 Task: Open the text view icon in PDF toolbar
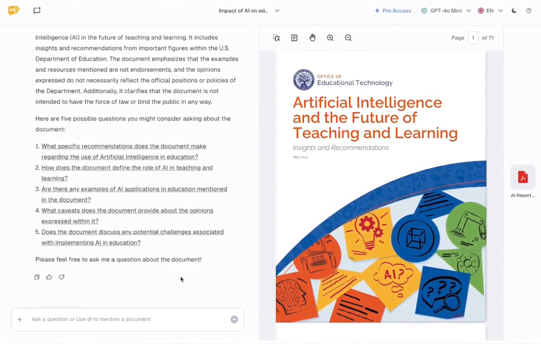click(294, 38)
